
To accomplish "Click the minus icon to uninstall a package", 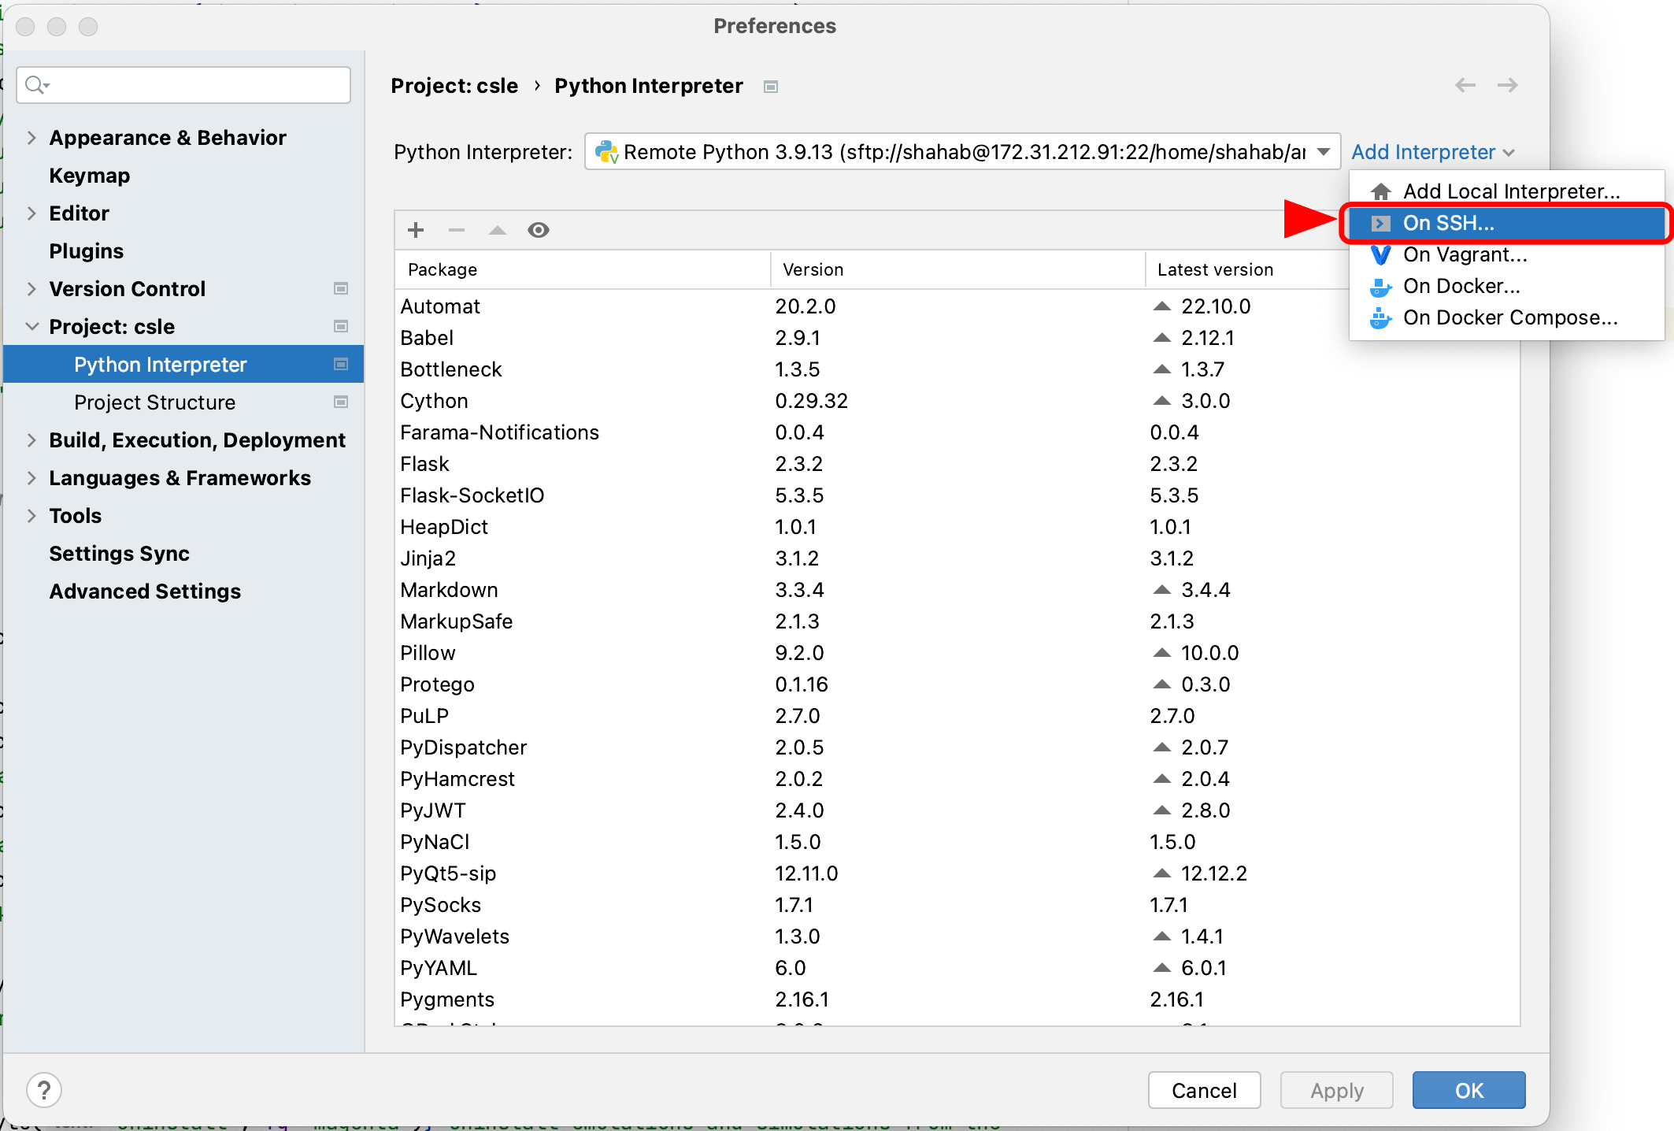I will [x=457, y=230].
